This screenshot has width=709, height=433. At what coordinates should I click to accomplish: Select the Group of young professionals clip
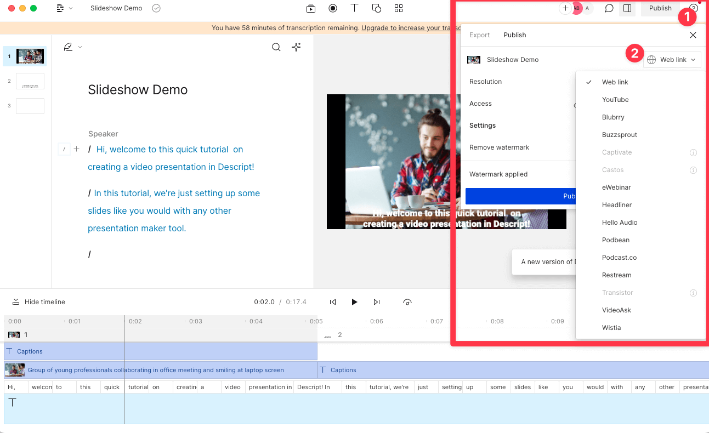[x=161, y=370]
